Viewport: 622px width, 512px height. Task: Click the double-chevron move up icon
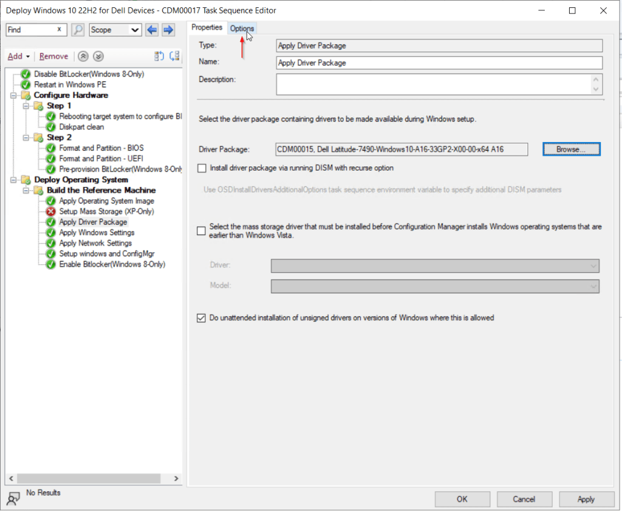(x=84, y=56)
